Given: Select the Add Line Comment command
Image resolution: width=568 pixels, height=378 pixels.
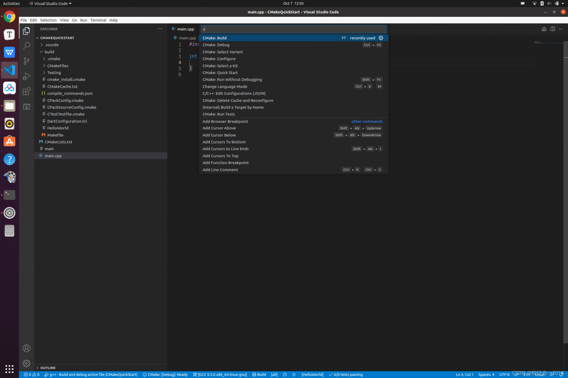Looking at the screenshot, I should coord(293,170).
